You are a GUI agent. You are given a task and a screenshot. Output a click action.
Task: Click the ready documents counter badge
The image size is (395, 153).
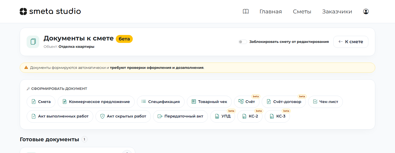pos(84,140)
